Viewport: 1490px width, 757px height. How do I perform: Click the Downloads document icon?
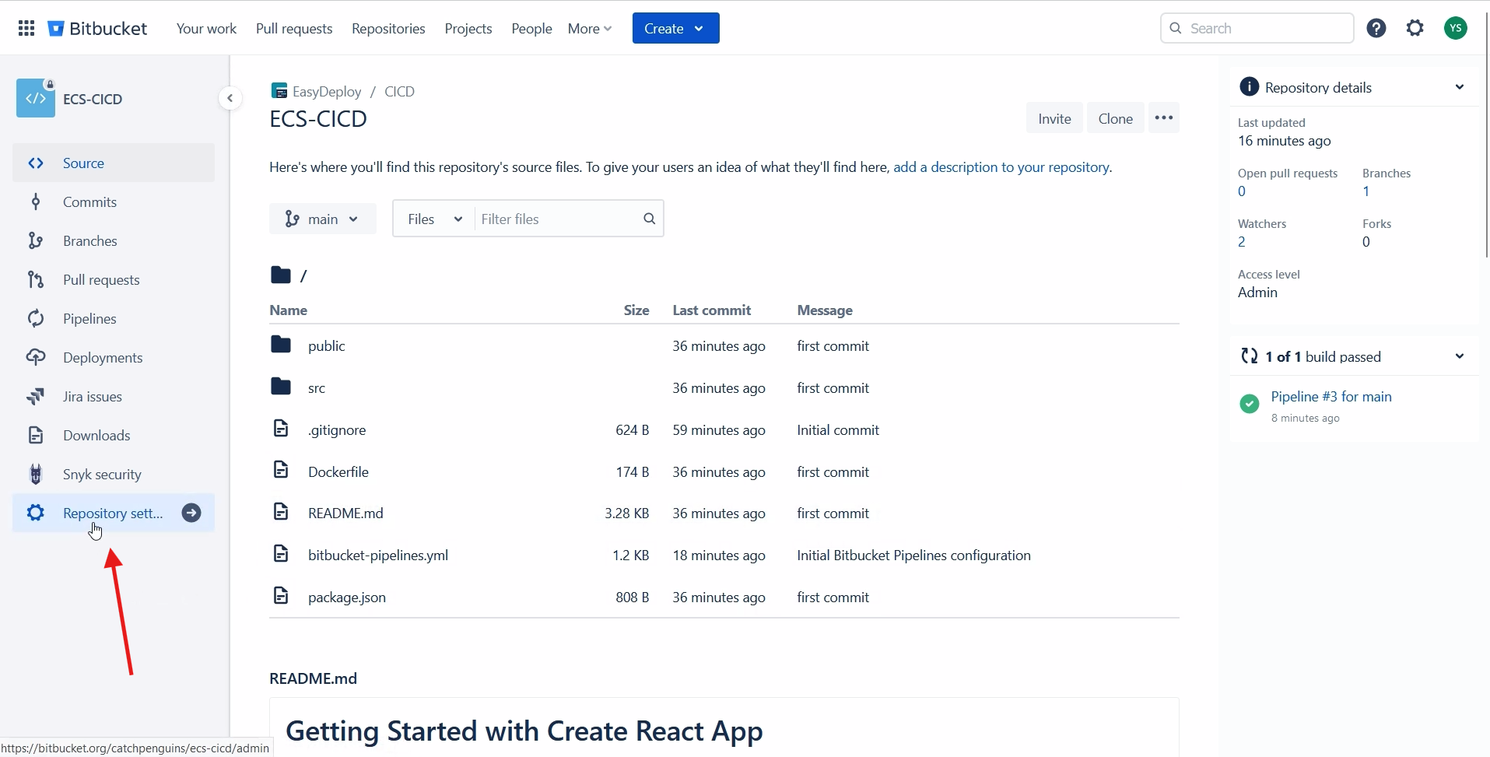36,436
